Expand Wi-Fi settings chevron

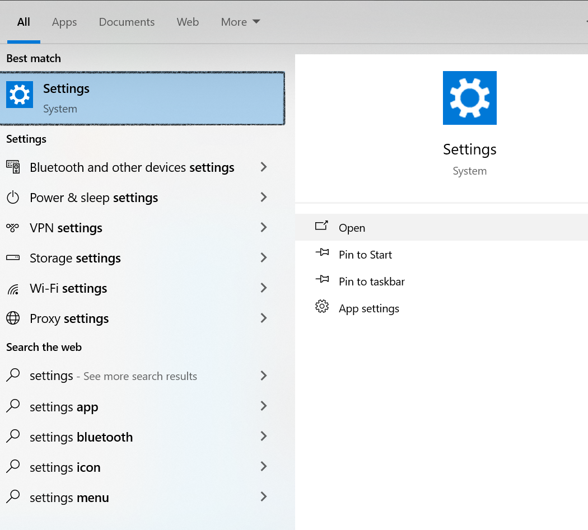click(264, 288)
